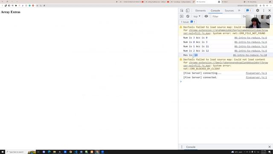Open File Explorer from the taskbar
Viewport: 273px width, 154px height.
(x=55, y=152)
